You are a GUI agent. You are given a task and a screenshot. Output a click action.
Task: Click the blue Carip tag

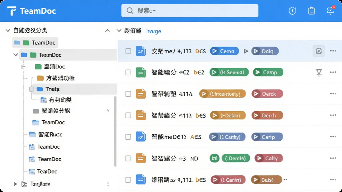[x=267, y=137]
